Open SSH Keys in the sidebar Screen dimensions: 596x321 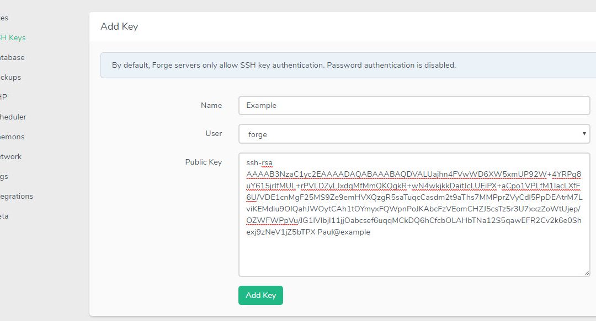click(13, 37)
